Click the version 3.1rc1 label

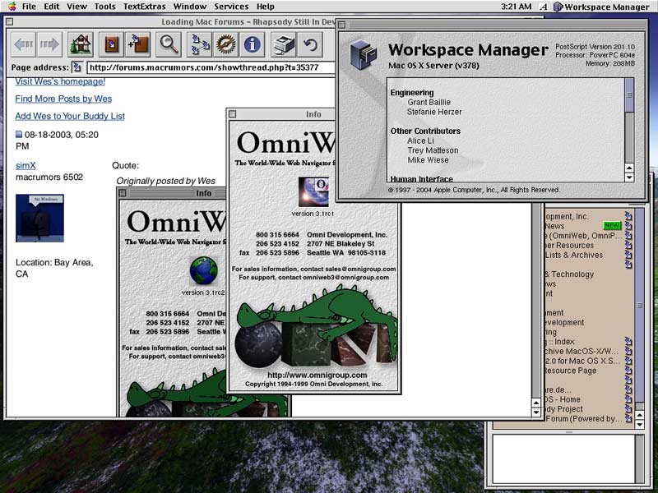click(313, 214)
